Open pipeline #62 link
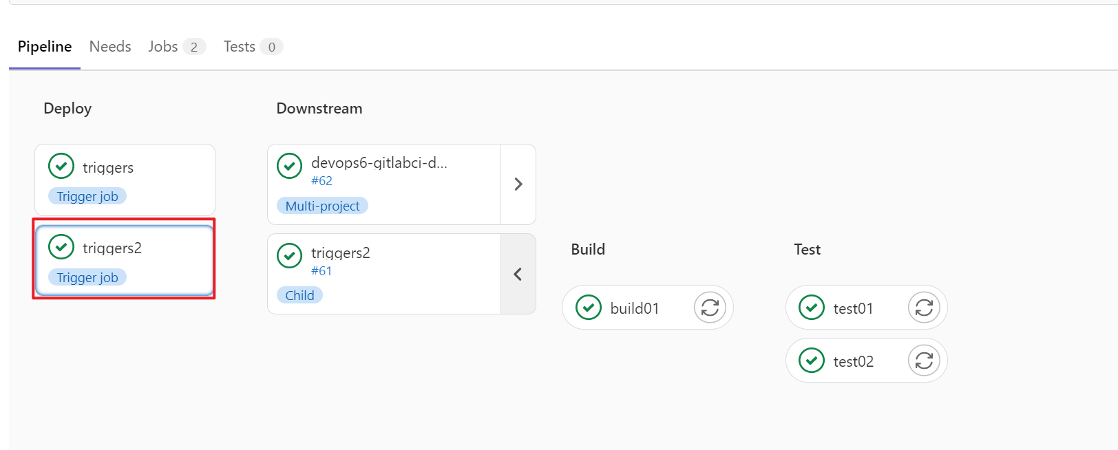The width and height of the screenshot is (1118, 450). pyautogui.click(x=321, y=181)
